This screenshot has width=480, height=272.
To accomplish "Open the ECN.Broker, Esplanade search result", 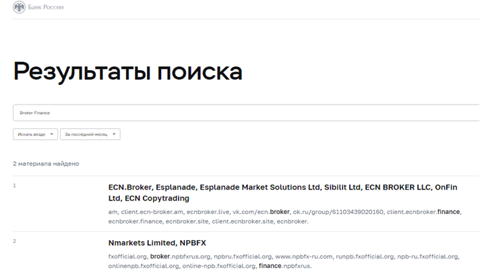I will tap(282, 192).
